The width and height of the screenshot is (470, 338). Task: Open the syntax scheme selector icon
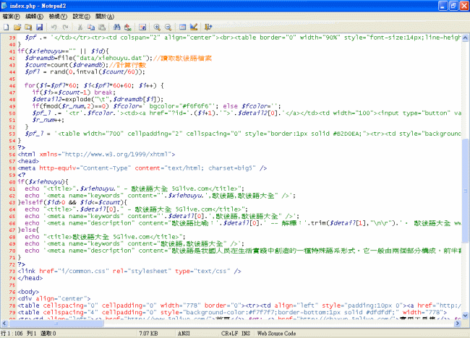pos(182,27)
